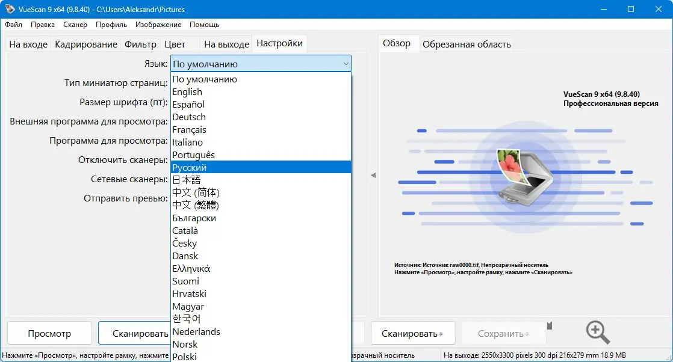Click 'Сетевые сканеры:' label
673x362 pixels.
pos(129,179)
